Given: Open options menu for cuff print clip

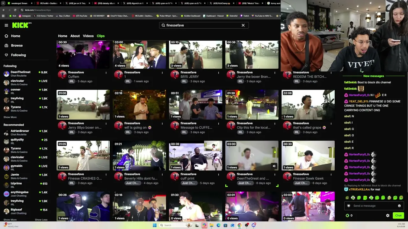Looking at the screenshot, I should (x=218, y=175).
